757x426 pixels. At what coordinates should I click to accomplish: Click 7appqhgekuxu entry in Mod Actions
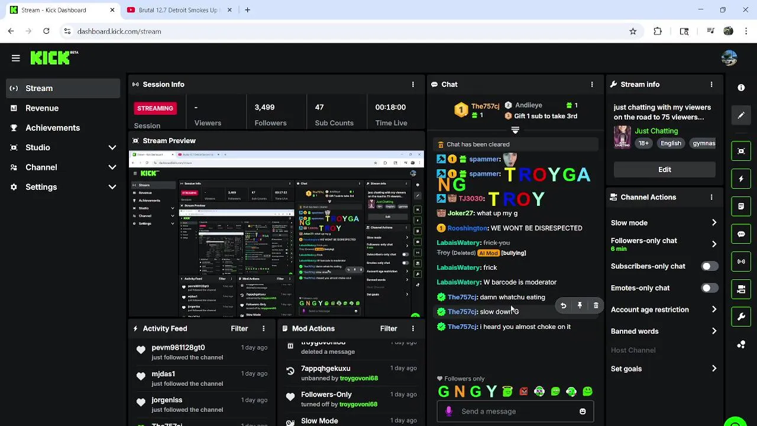[325, 369]
